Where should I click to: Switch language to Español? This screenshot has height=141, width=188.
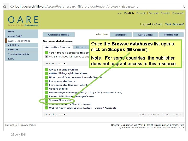(x=166, y=13)
